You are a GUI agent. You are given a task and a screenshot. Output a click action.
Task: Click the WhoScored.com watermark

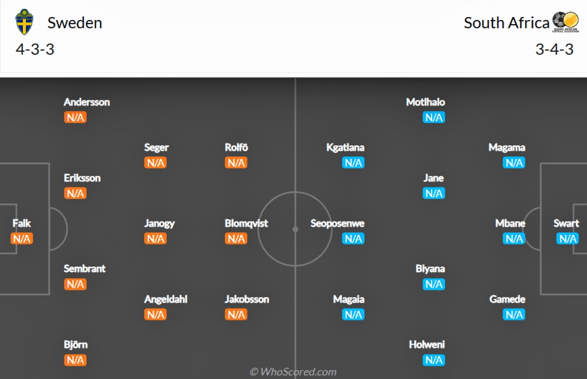pos(293,372)
